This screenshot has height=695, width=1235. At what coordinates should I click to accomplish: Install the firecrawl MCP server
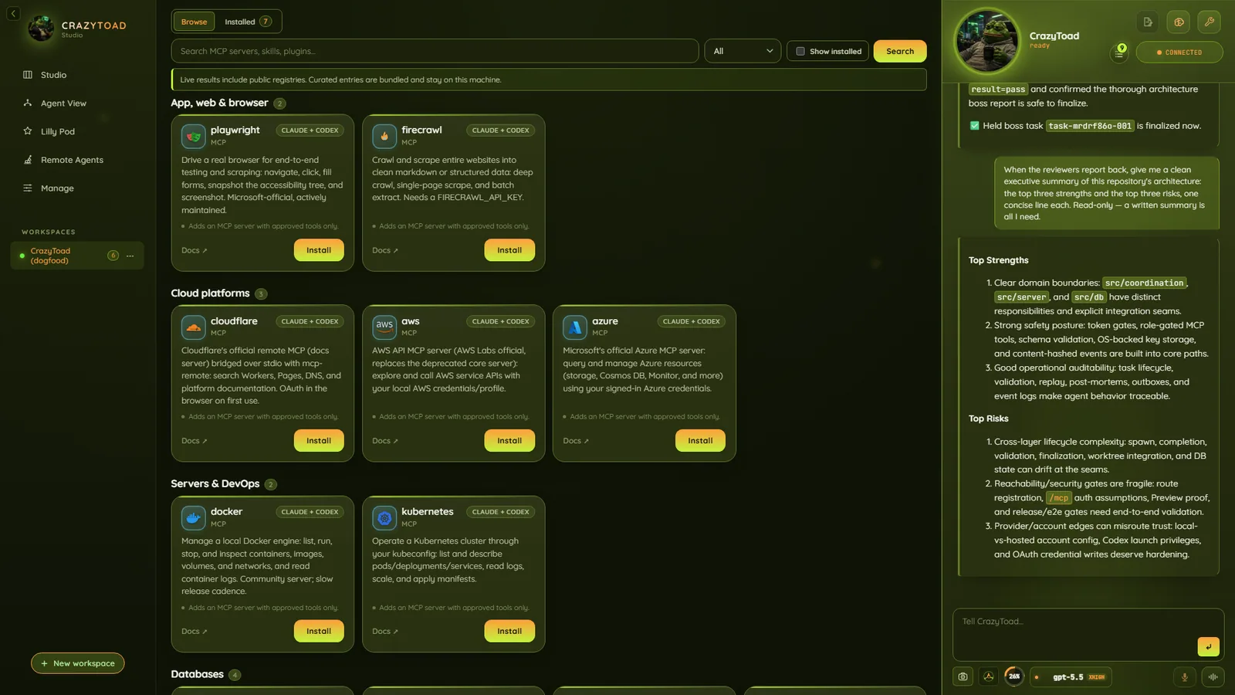tap(509, 250)
